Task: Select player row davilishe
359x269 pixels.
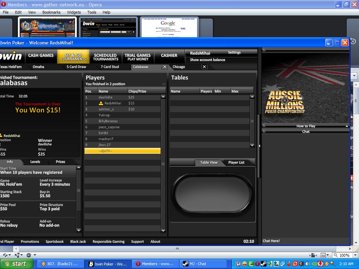Action: pos(122,97)
